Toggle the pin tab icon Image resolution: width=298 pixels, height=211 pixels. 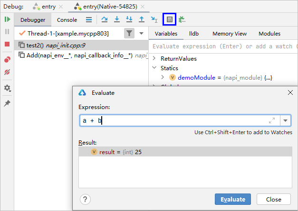[7, 103]
